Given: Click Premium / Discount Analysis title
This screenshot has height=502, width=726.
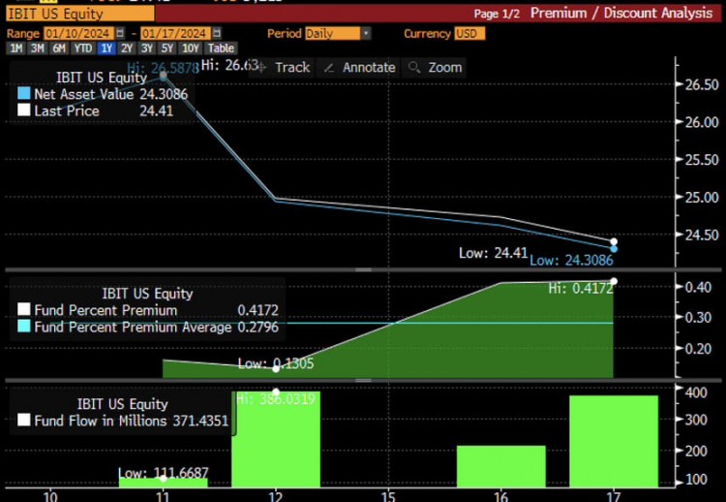Looking at the screenshot, I should pyautogui.click(x=621, y=13).
